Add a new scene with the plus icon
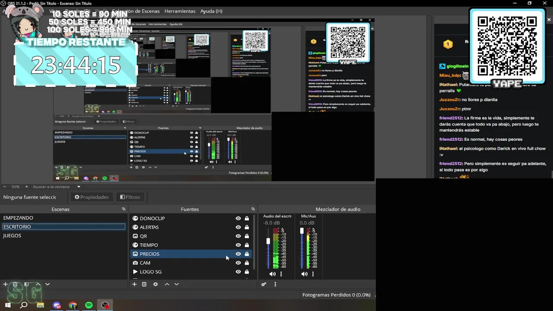Viewport: 553px width, 311px height. click(5, 284)
